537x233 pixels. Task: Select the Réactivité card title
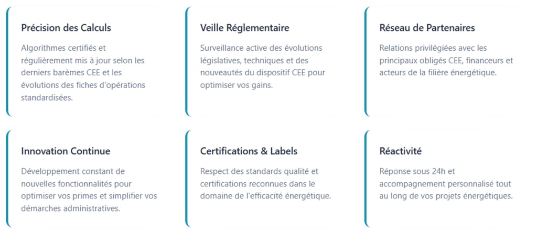pos(400,151)
